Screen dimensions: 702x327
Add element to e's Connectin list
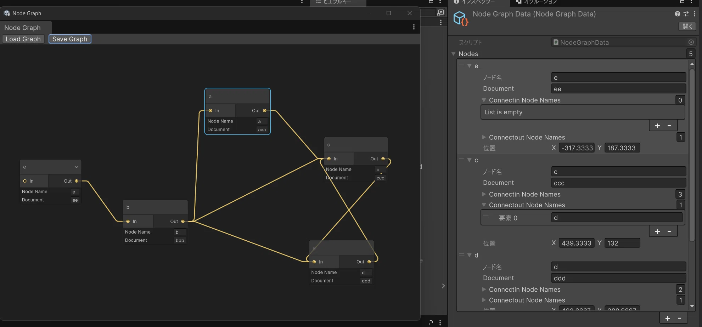pos(657,126)
